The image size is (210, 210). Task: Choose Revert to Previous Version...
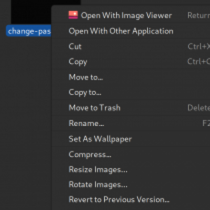pos(119,199)
